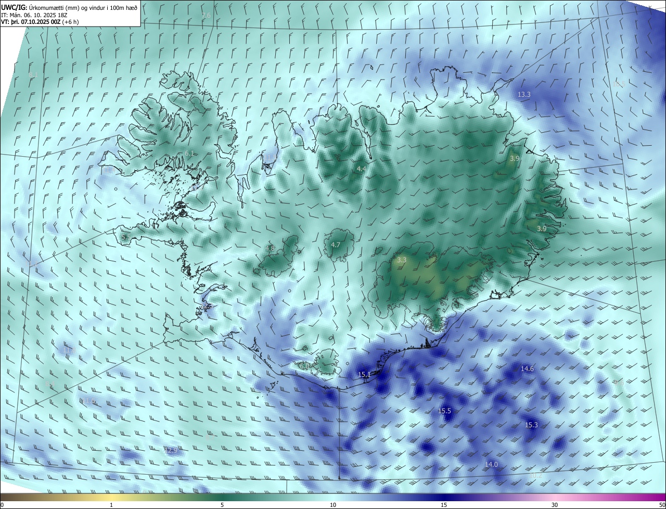Click the '5' tick on the colour scale
666x509 pixels.
click(x=222, y=505)
